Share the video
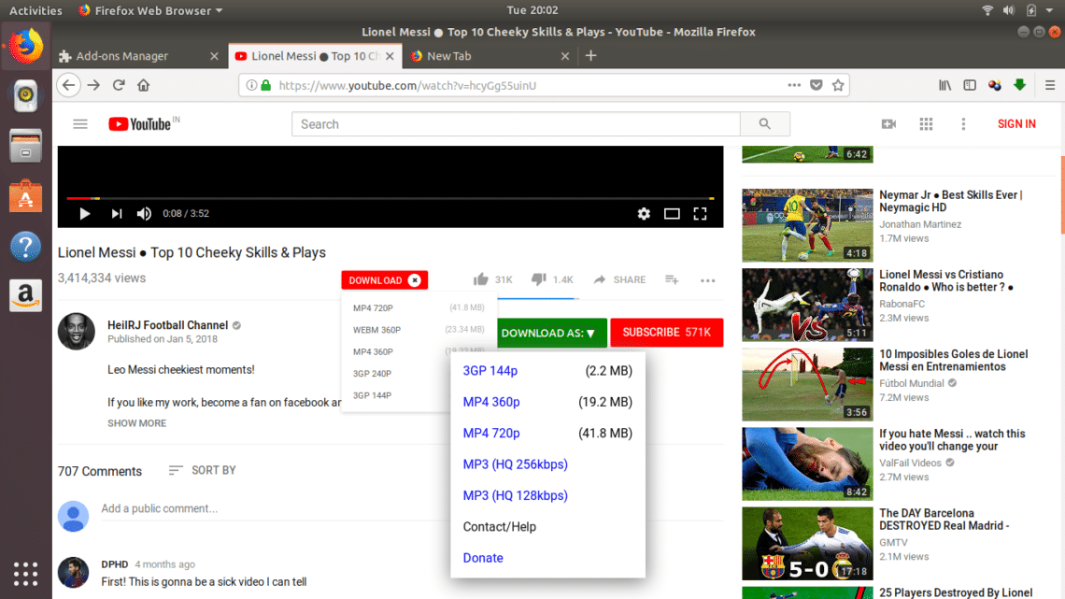Image resolution: width=1065 pixels, height=599 pixels. [x=619, y=279]
